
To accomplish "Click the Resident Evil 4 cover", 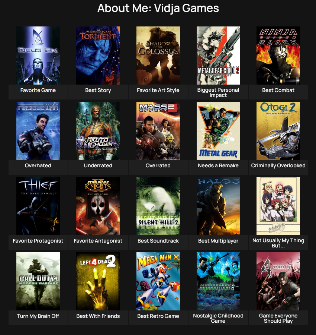I will (x=278, y=281).
